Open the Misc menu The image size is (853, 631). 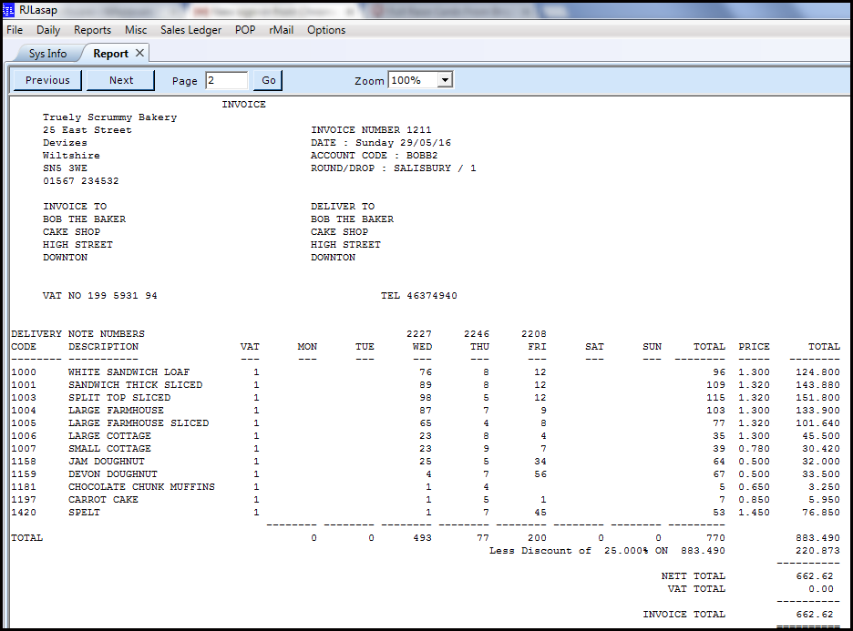[x=136, y=30]
